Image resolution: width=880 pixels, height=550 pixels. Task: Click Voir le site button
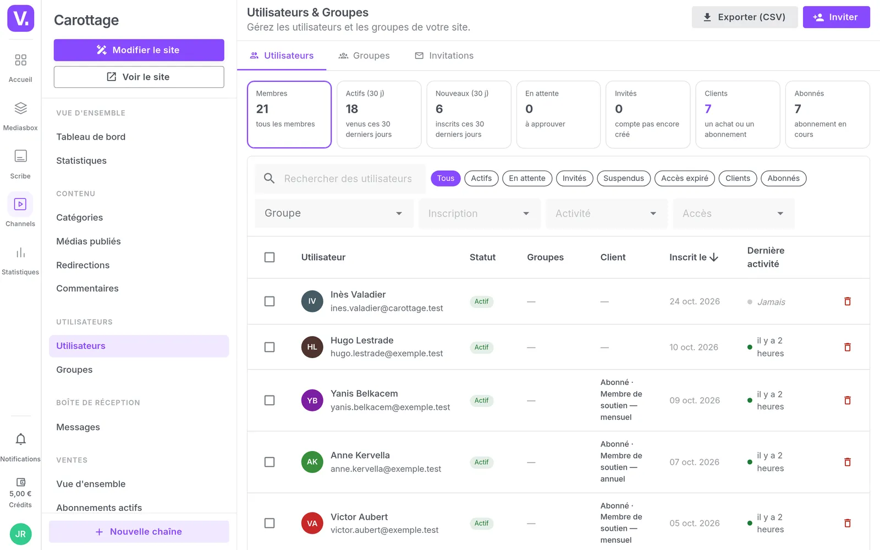point(139,77)
